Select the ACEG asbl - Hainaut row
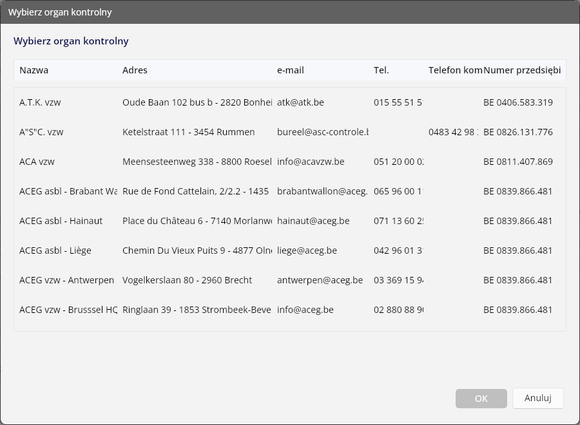Viewport: 580px width, 425px height. pyautogui.click(x=290, y=221)
